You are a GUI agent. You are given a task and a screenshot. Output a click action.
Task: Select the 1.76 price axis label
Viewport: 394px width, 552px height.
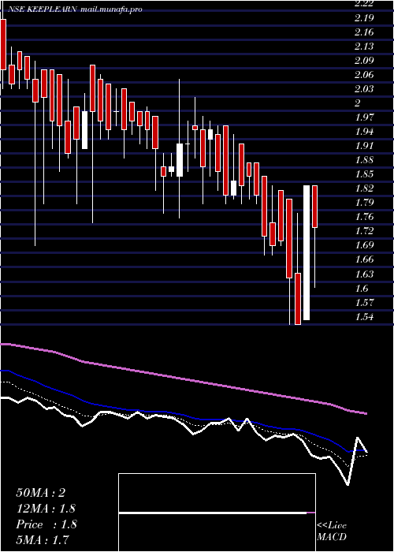point(364,217)
